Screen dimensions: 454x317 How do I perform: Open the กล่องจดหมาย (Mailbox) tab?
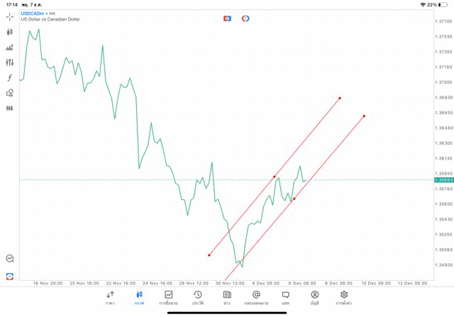[x=256, y=298]
